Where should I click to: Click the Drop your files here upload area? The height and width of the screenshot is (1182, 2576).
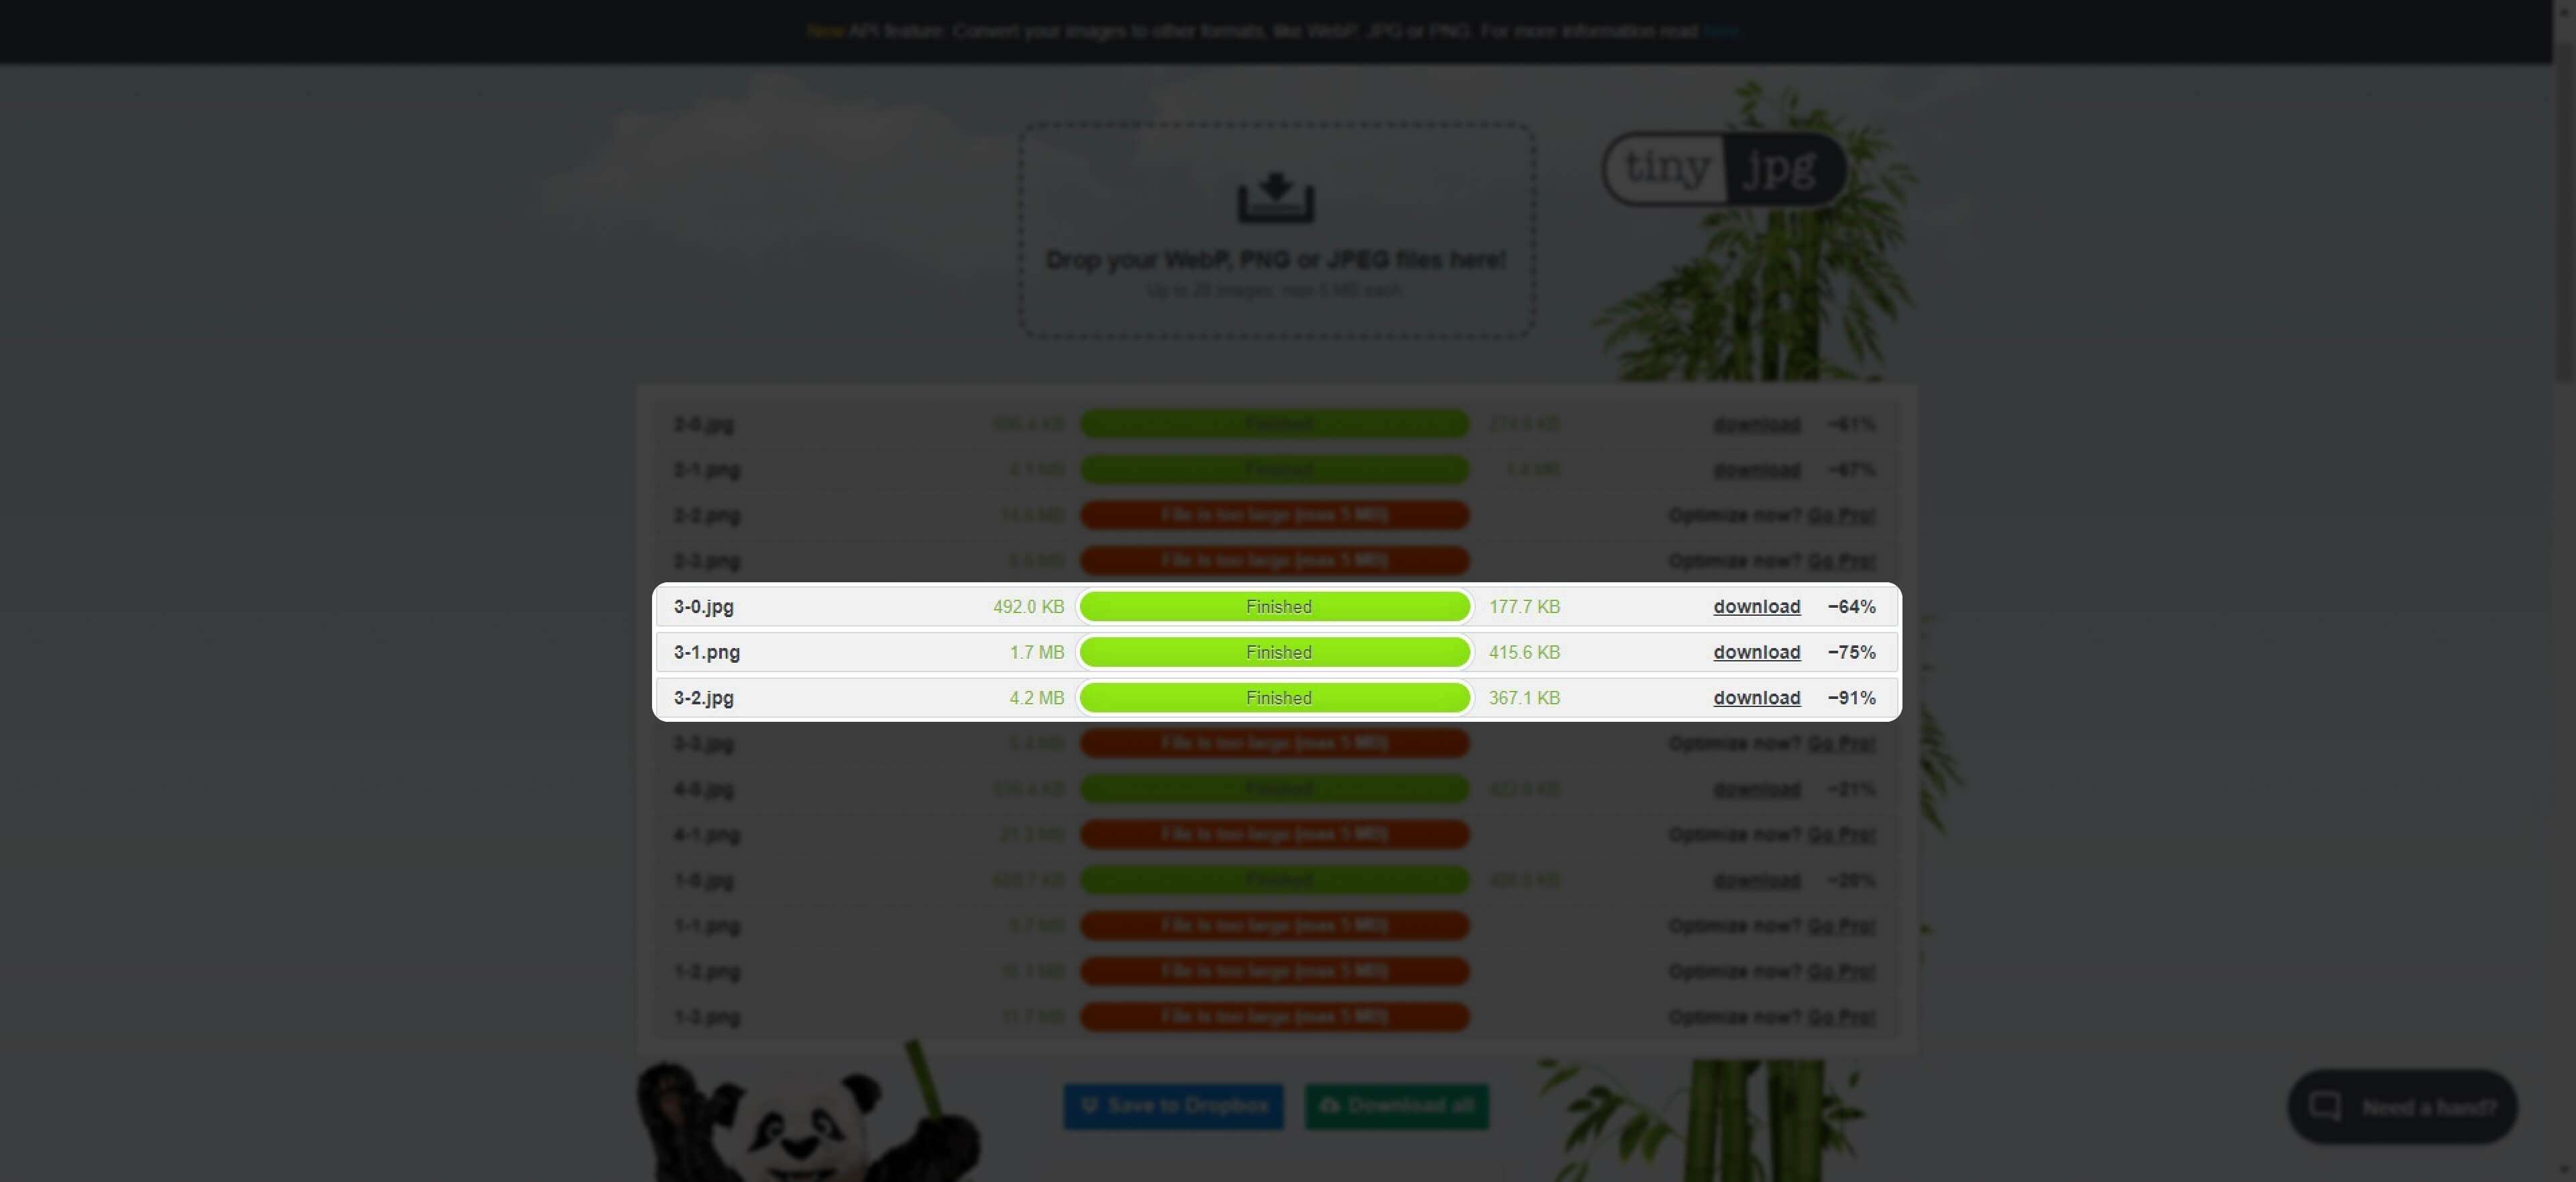click(x=1276, y=260)
